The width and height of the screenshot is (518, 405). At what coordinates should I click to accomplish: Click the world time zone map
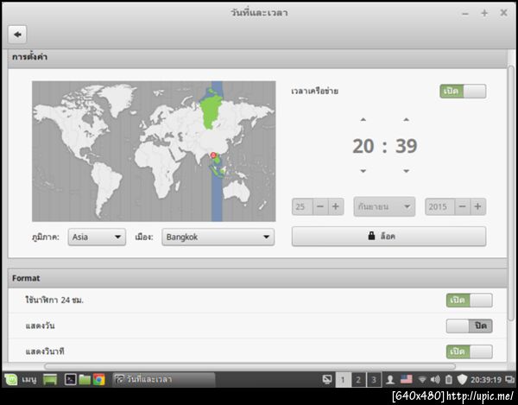(154, 151)
